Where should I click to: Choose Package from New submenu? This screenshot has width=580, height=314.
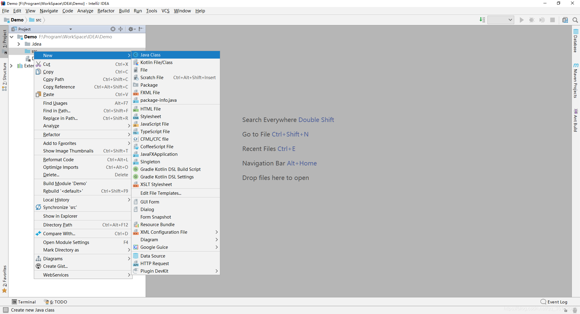point(176,85)
